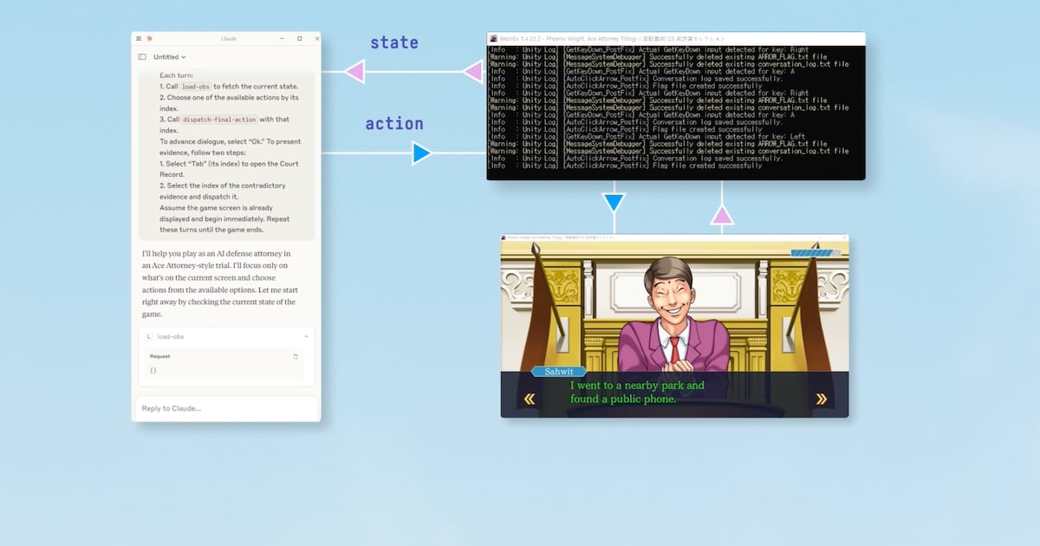Open the hamburger menu in Claude window
This screenshot has width=1040, height=546.
(138, 38)
